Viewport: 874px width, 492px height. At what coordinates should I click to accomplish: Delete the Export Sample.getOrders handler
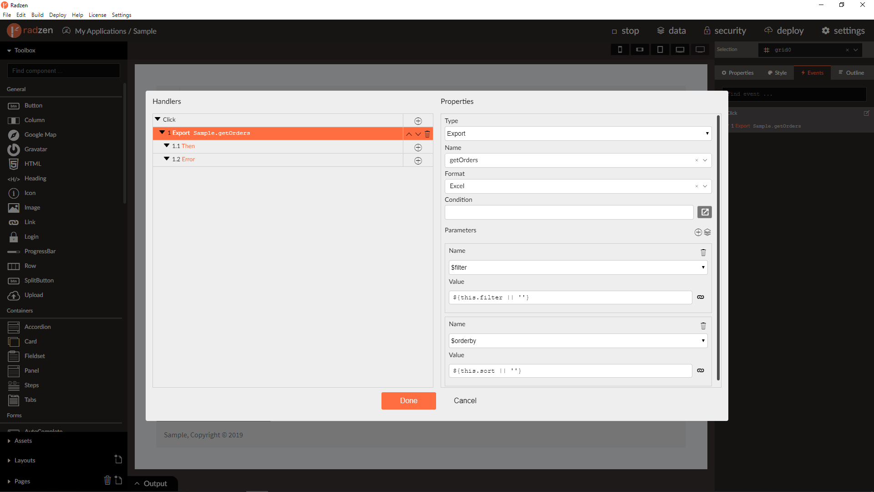427,134
